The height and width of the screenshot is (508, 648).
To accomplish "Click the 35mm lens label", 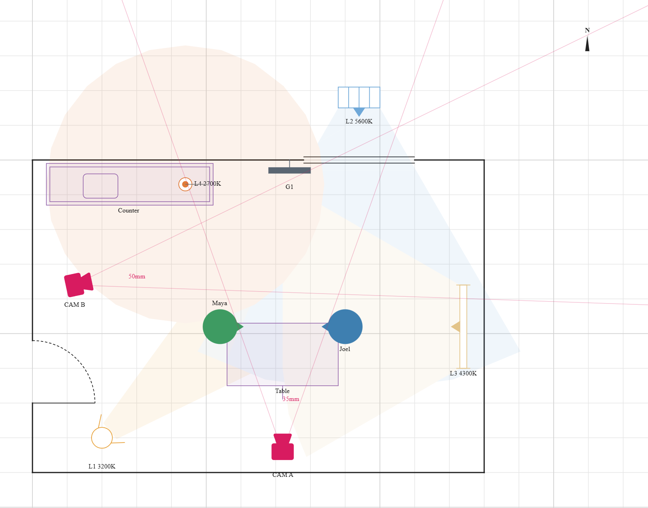I will point(291,399).
